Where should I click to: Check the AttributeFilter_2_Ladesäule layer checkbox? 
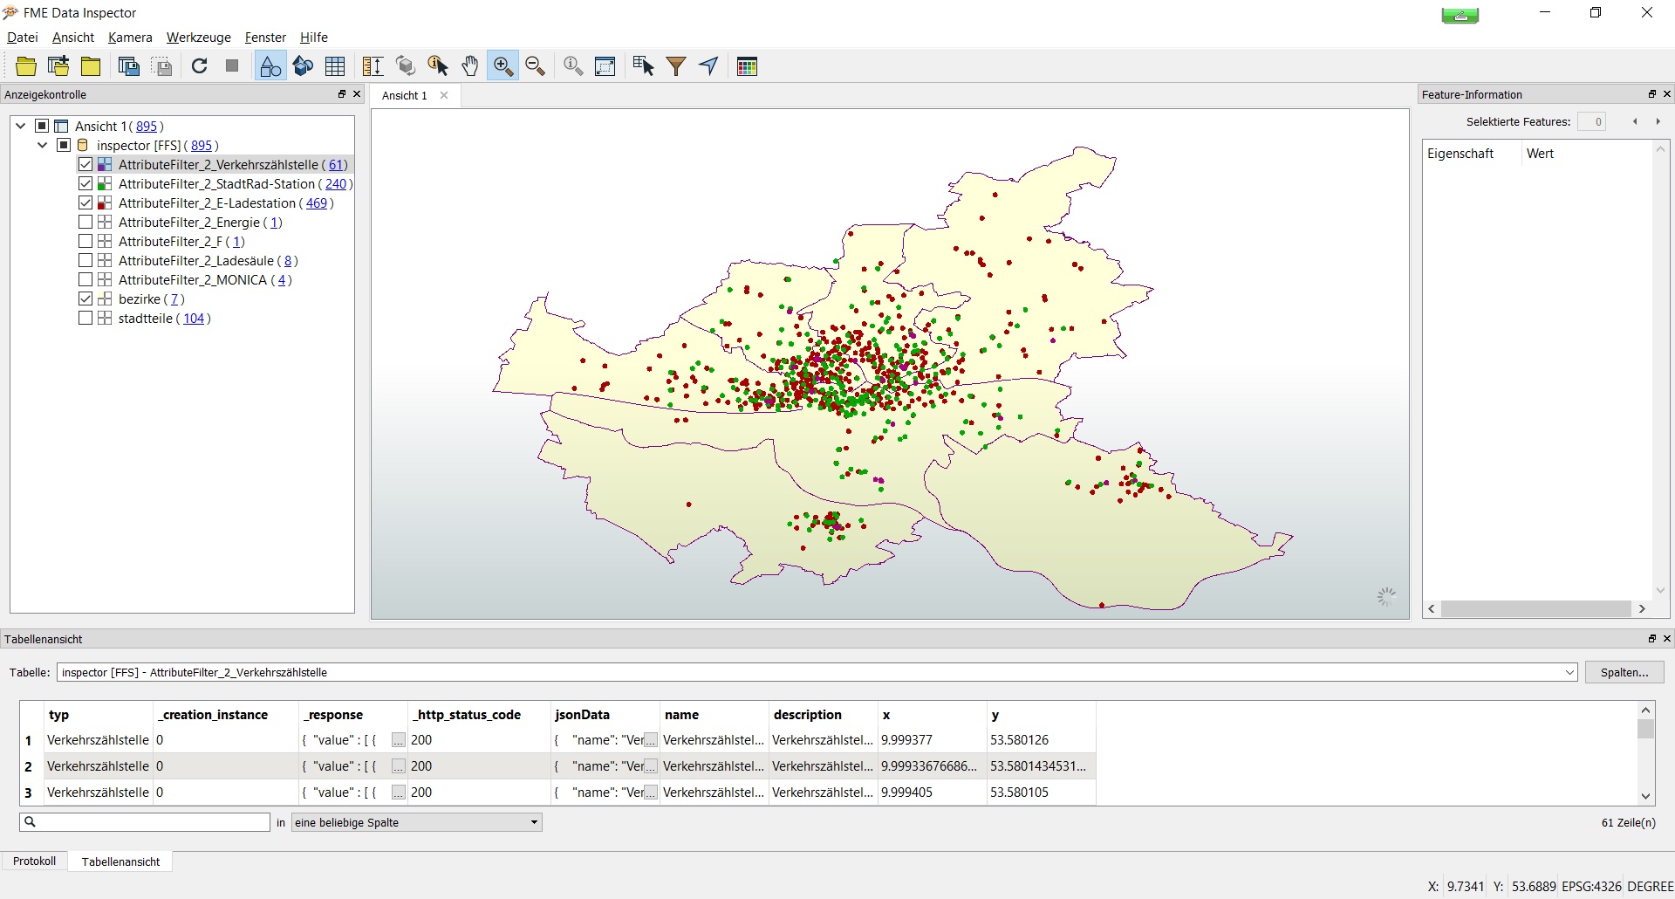(85, 261)
